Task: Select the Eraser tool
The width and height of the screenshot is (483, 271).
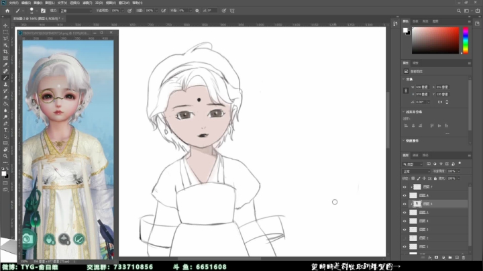Action: [x=5, y=97]
